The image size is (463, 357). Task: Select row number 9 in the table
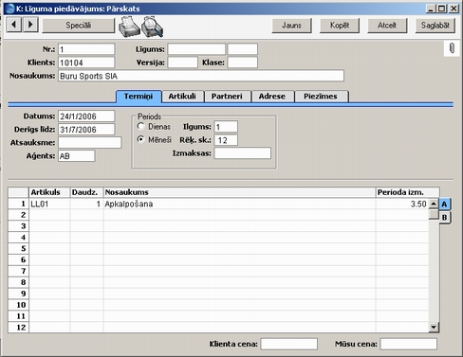click(19, 294)
